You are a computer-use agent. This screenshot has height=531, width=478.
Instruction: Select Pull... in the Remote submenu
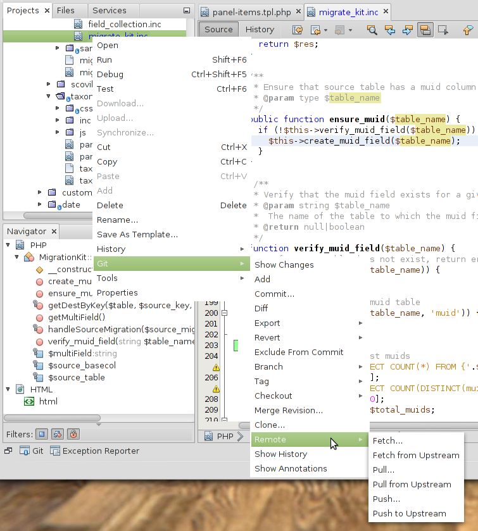(416, 470)
